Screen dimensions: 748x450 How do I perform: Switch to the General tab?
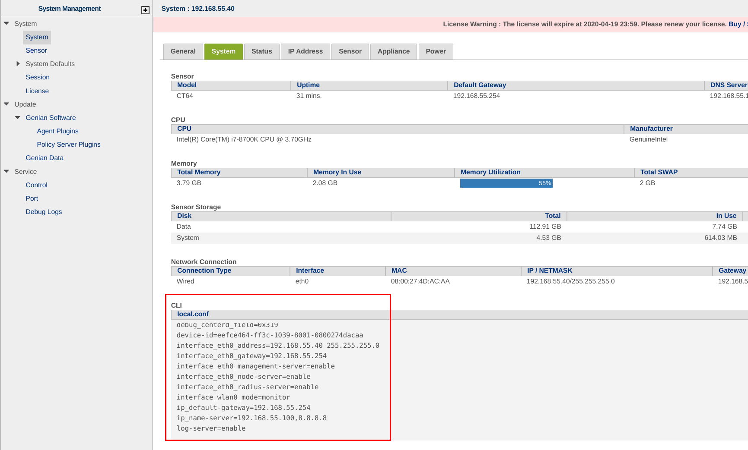tap(183, 51)
